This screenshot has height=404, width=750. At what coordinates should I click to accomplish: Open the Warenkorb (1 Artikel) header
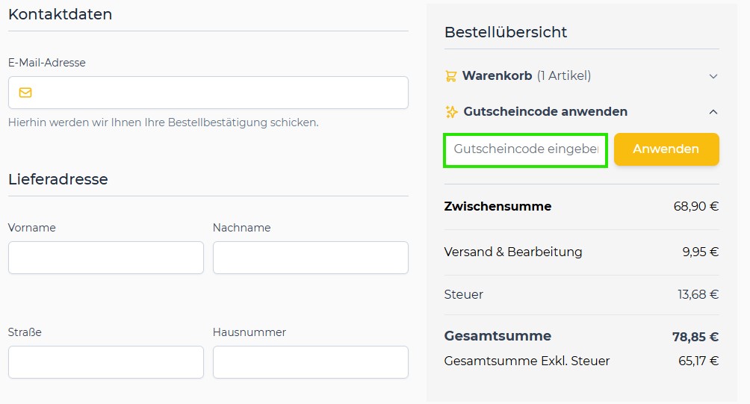click(x=582, y=76)
